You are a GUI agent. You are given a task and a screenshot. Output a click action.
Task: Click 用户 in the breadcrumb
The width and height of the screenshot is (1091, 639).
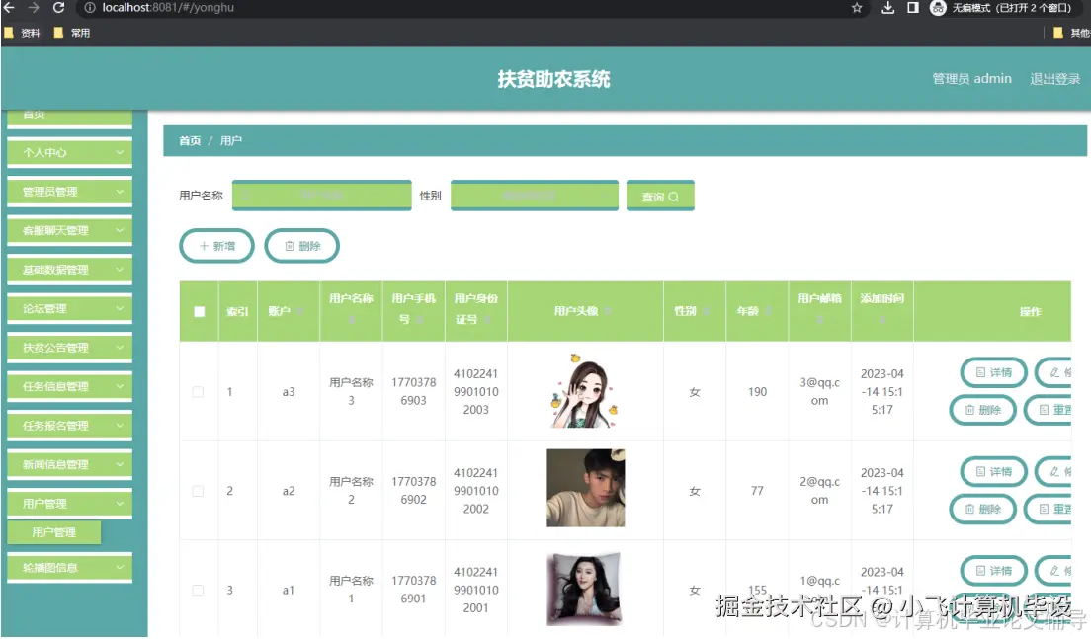click(231, 140)
